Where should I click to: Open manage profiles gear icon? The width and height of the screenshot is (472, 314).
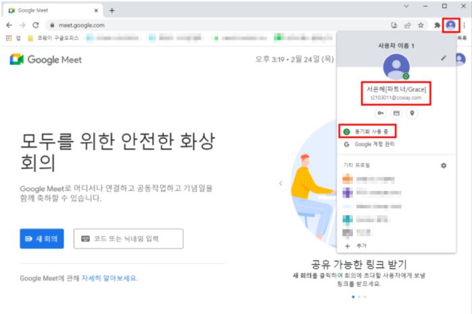tap(444, 165)
